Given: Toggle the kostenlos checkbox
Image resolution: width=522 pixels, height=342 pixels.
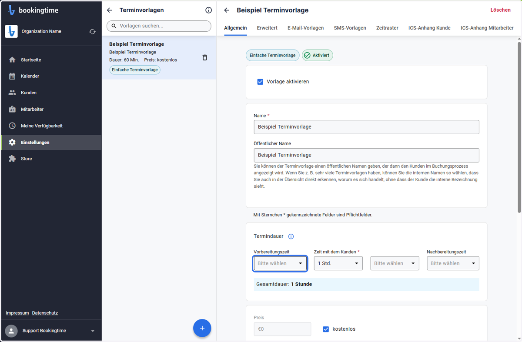Looking at the screenshot, I should click(x=326, y=329).
